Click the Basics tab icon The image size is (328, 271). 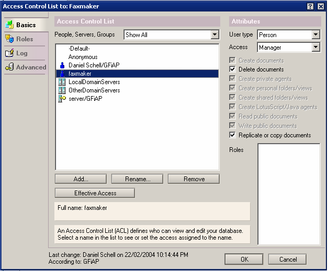tap(9, 25)
